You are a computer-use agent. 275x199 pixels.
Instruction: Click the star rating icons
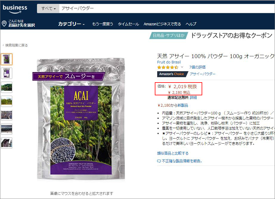pos(168,67)
